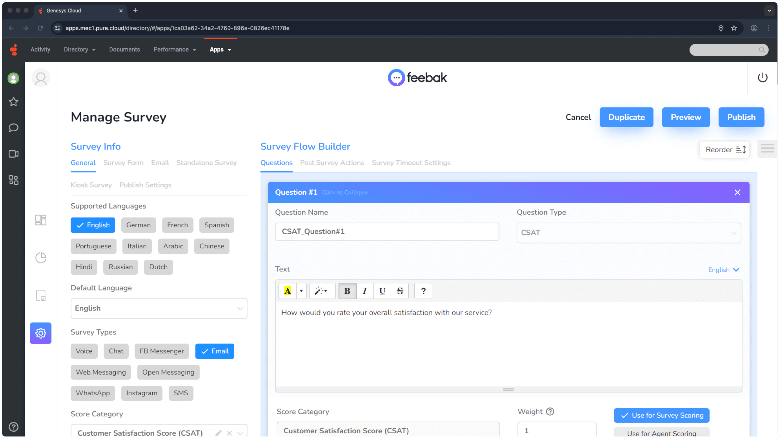Click the power logout icon
Screen dimensions: 780x439
tap(762, 78)
